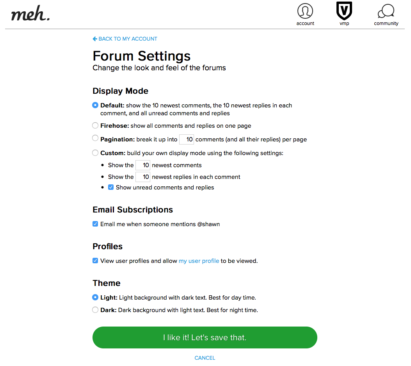Screen dimensions: 411x366
Task: Disable email when someone mentions @shawn
Action: tap(95, 224)
